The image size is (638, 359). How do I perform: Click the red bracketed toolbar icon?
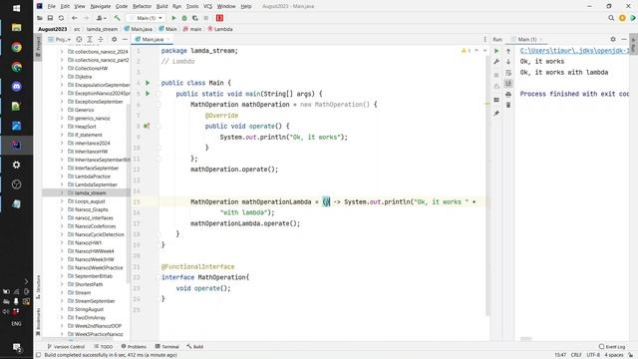219,18
